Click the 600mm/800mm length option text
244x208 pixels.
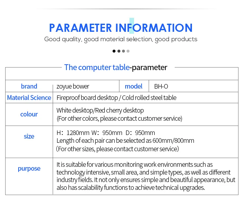pyautogui.click(x=173, y=141)
